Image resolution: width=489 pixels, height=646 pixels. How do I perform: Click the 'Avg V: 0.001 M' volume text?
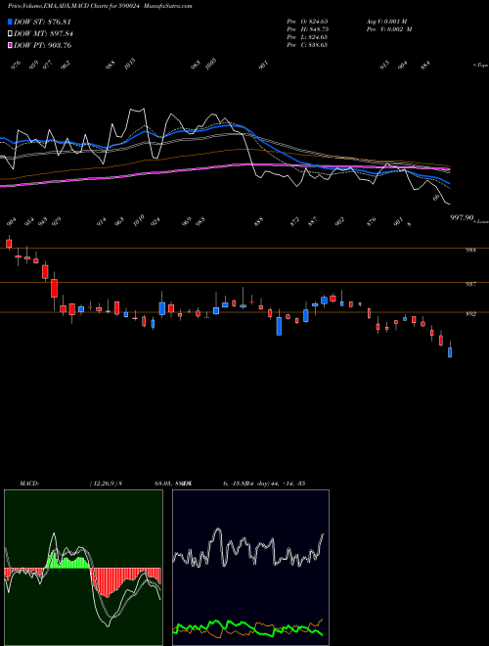pos(386,21)
